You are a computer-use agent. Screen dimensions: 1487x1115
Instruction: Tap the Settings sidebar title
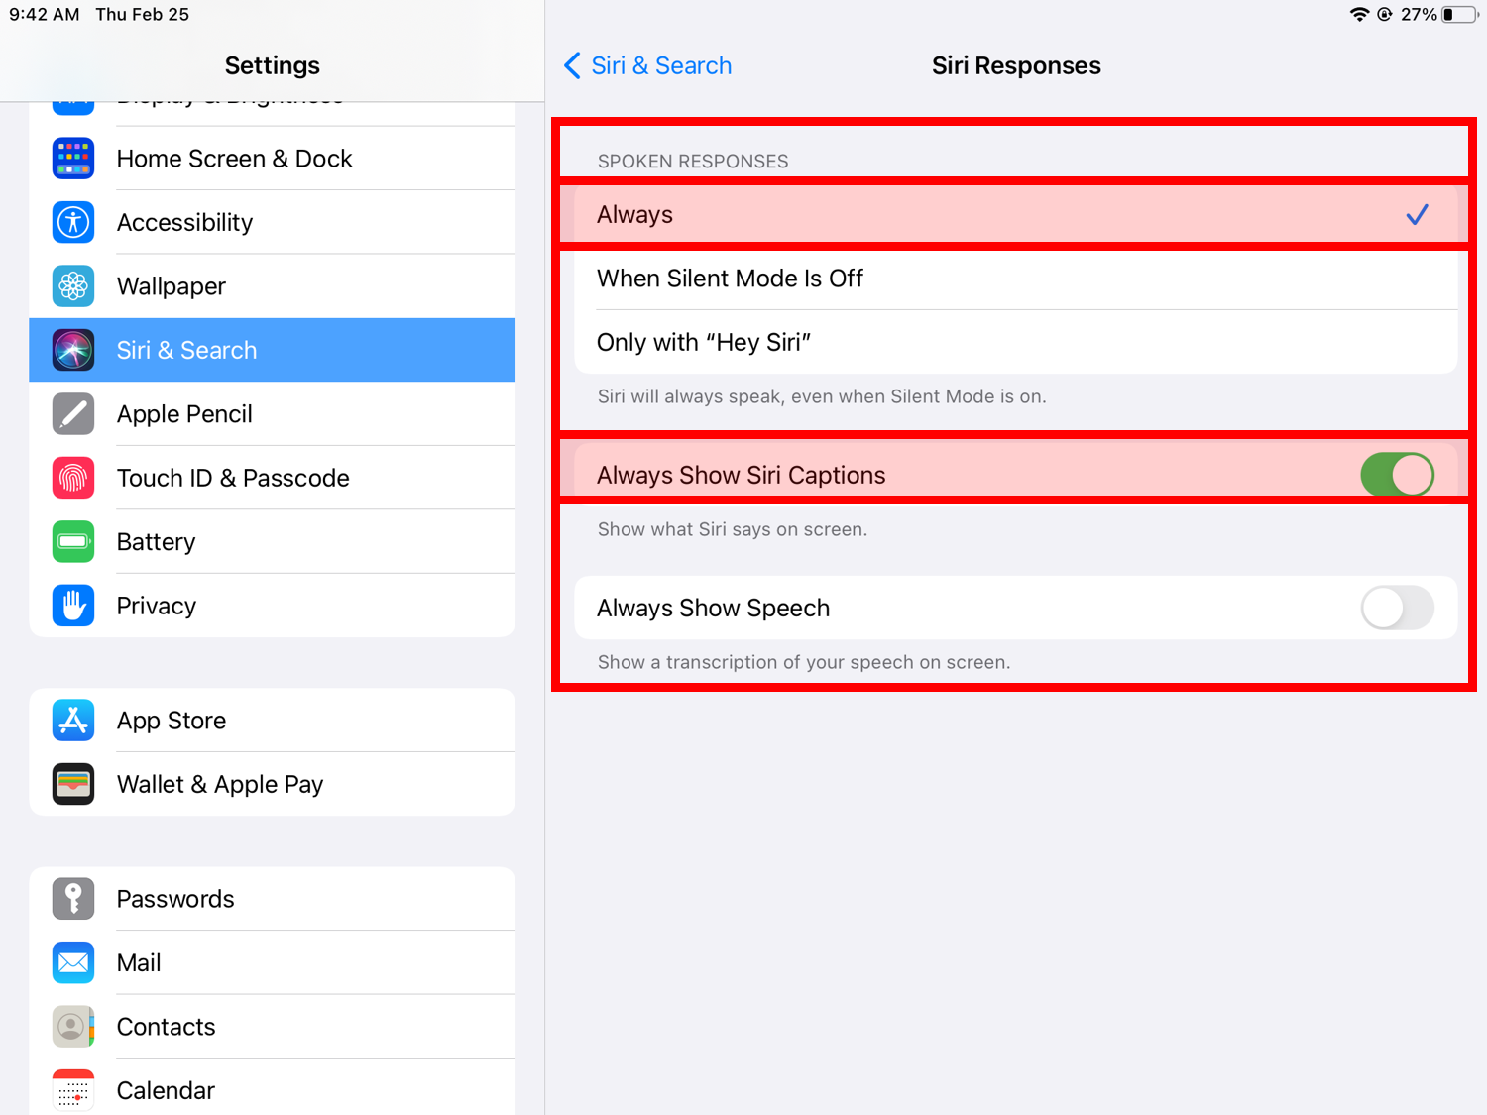tap(273, 65)
